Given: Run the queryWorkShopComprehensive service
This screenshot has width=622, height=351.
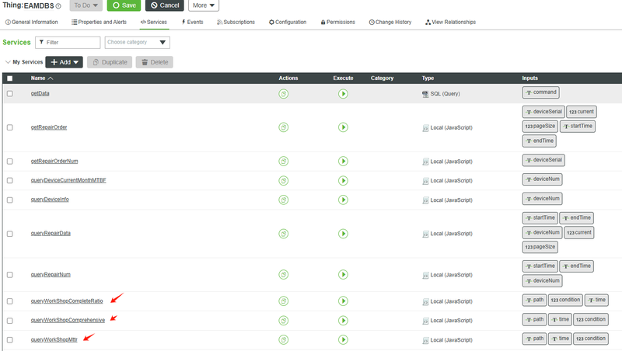Looking at the screenshot, I should pos(343,321).
